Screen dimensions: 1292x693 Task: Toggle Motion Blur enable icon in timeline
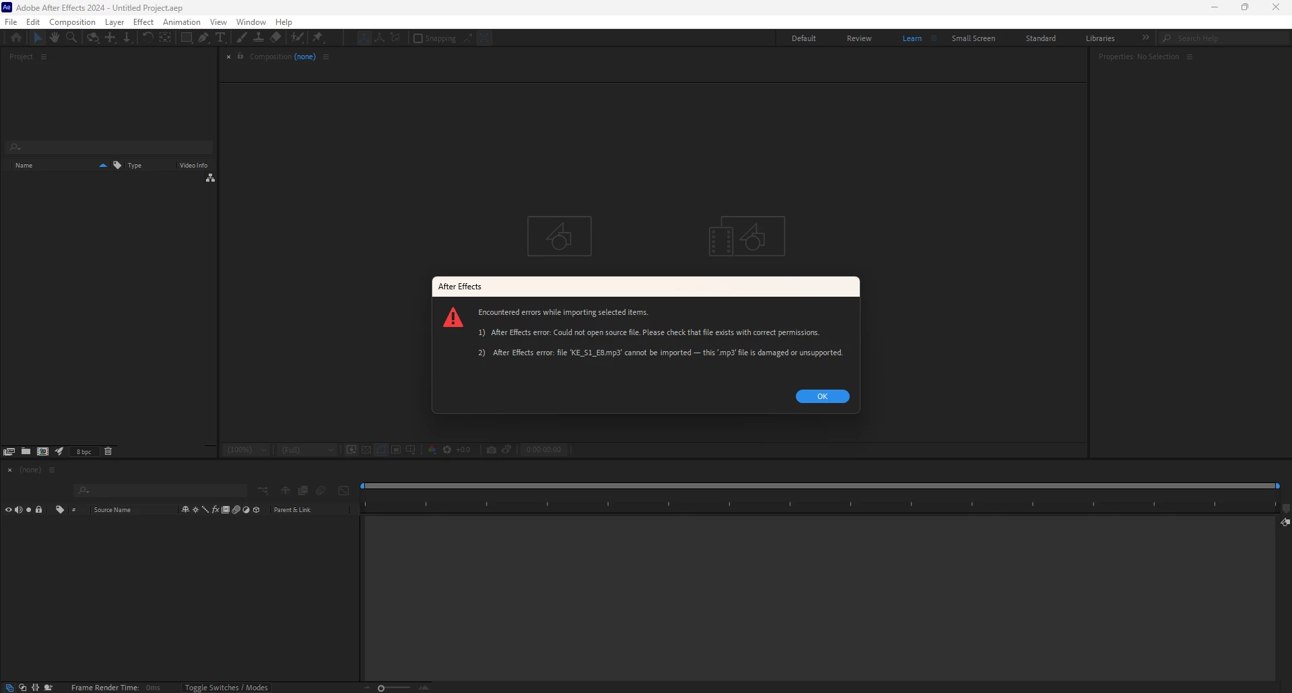(x=320, y=490)
